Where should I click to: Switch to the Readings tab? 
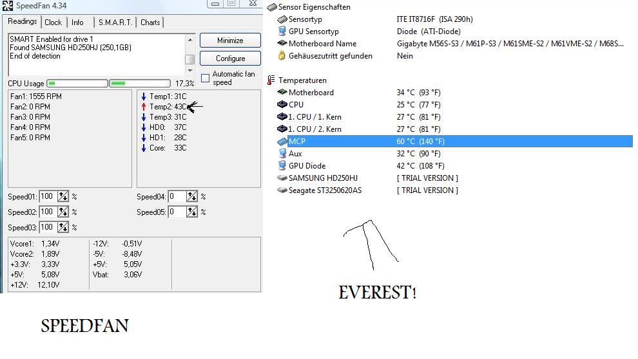click(x=22, y=21)
